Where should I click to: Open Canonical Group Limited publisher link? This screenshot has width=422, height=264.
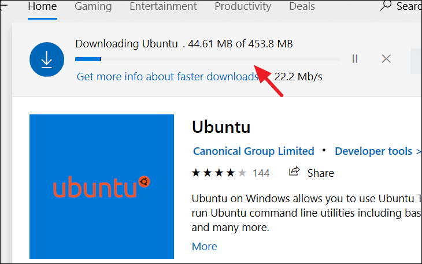[x=254, y=151]
